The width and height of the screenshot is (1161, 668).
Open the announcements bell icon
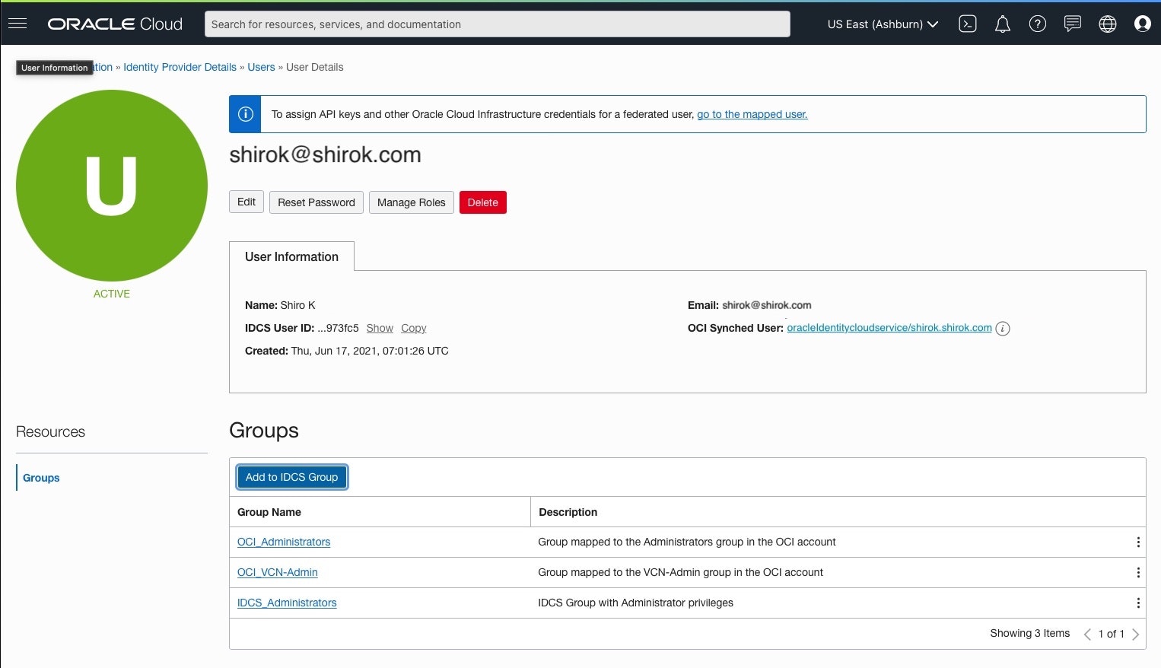pos(1003,24)
